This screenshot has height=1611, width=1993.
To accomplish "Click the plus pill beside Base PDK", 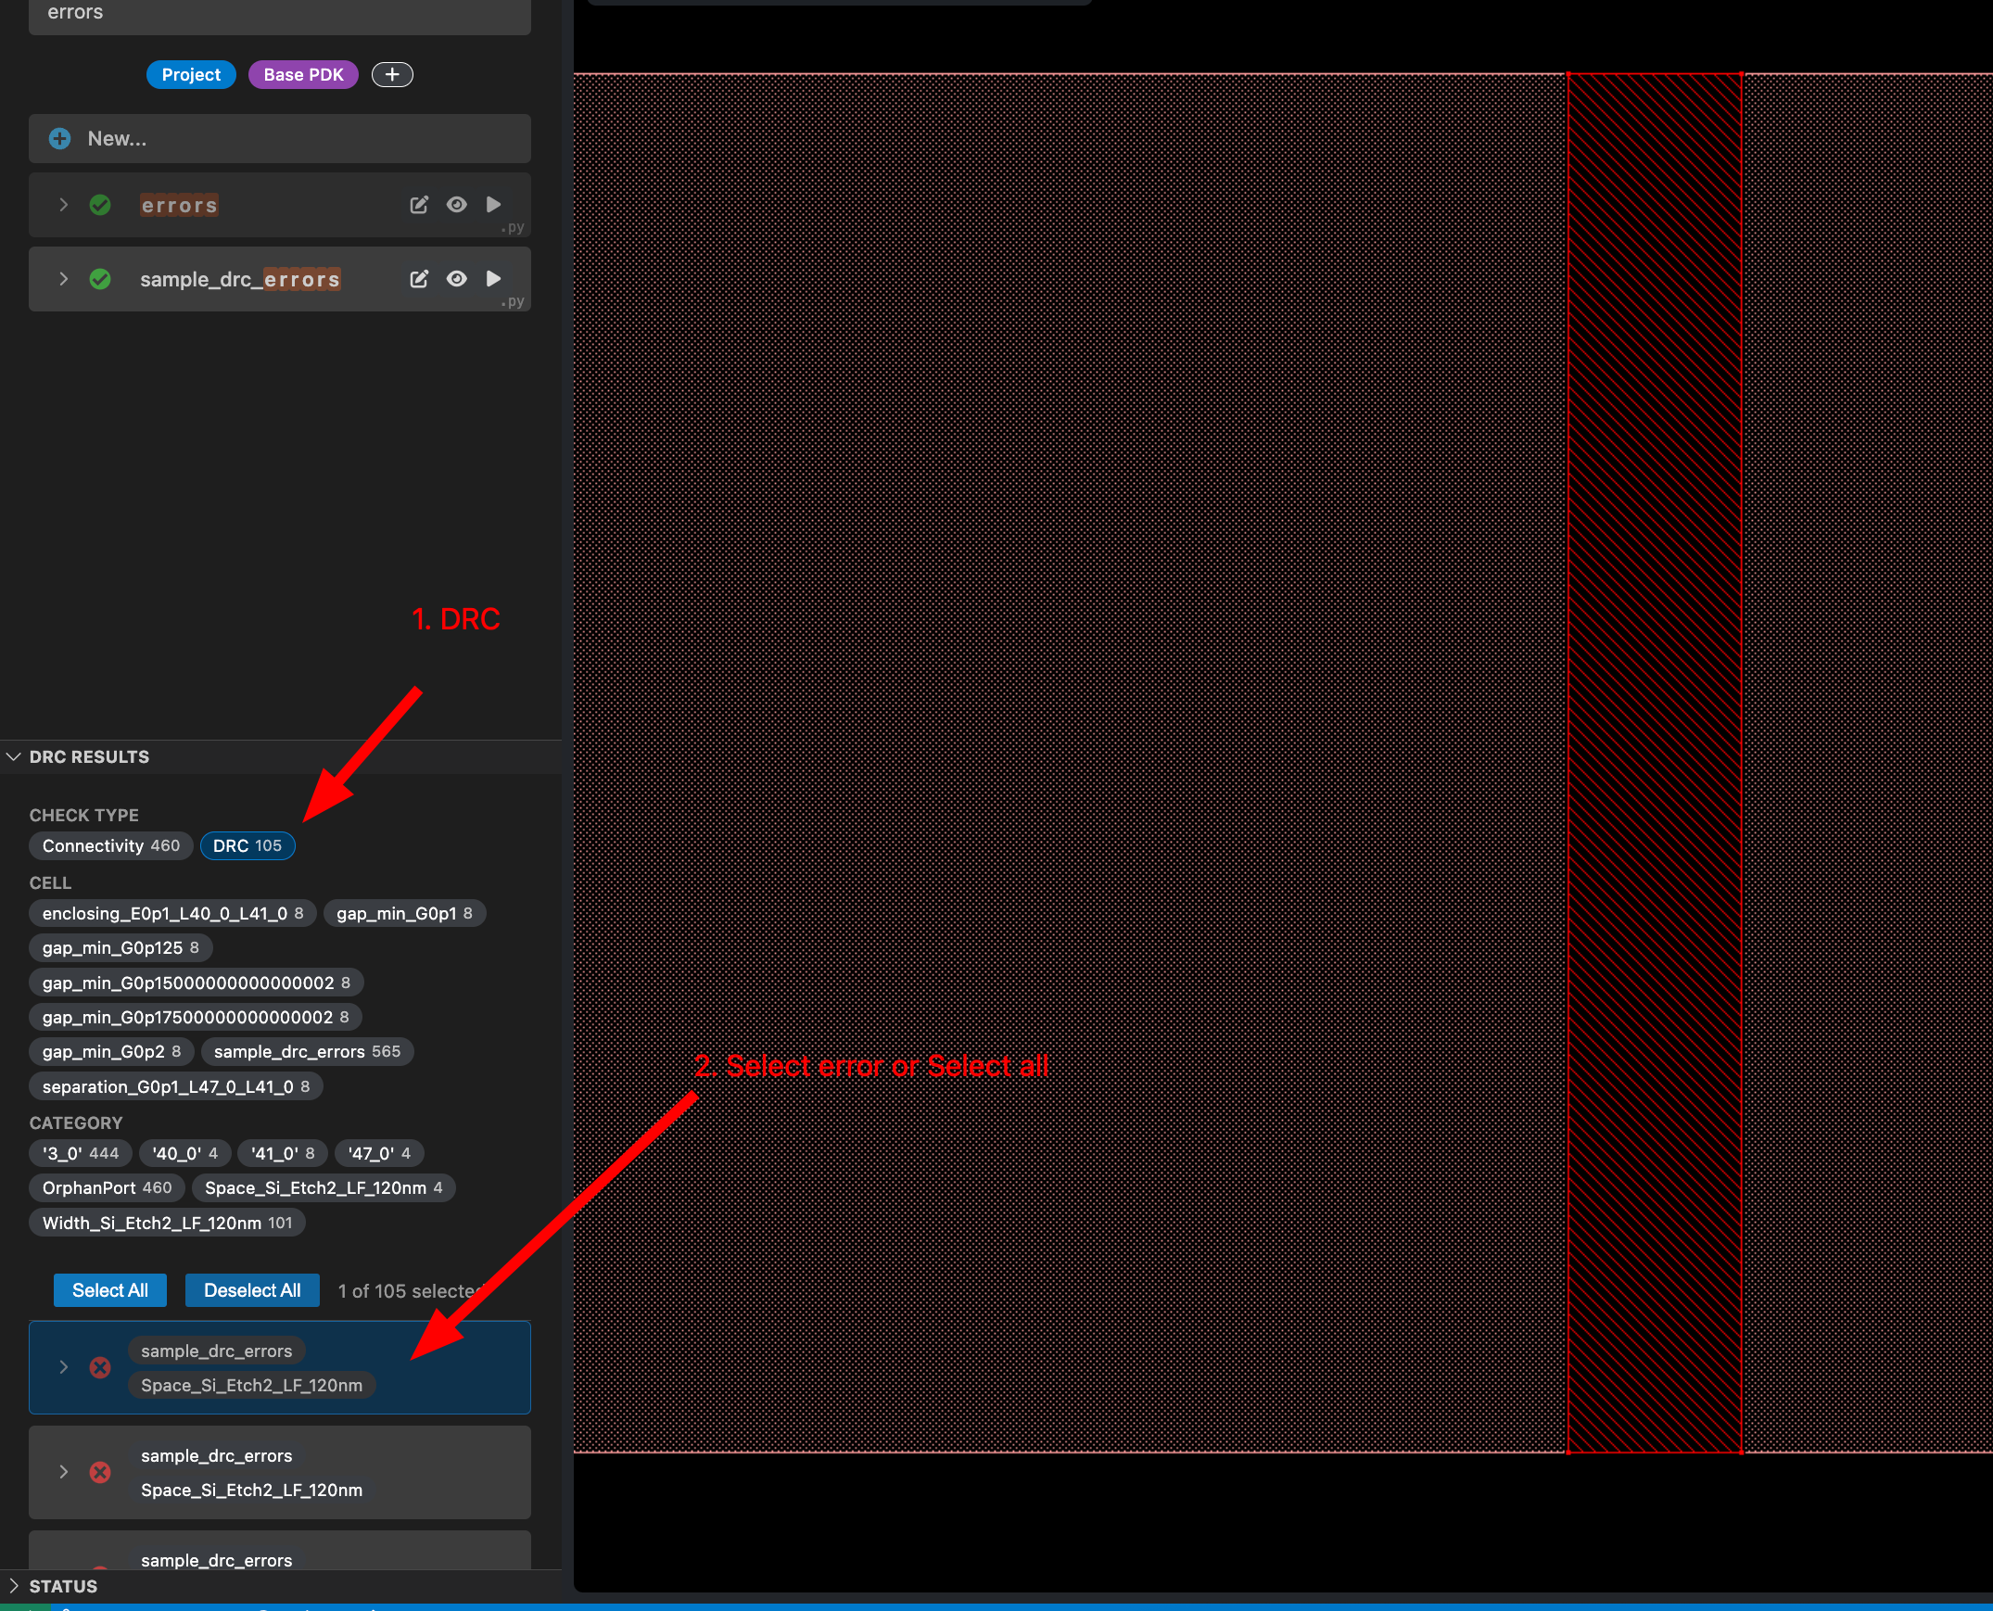I will (x=392, y=74).
